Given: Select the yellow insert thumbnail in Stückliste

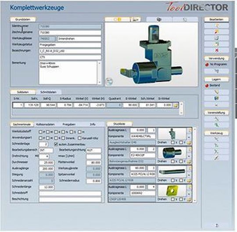Looking at the screenshot, I should point(172,191).
